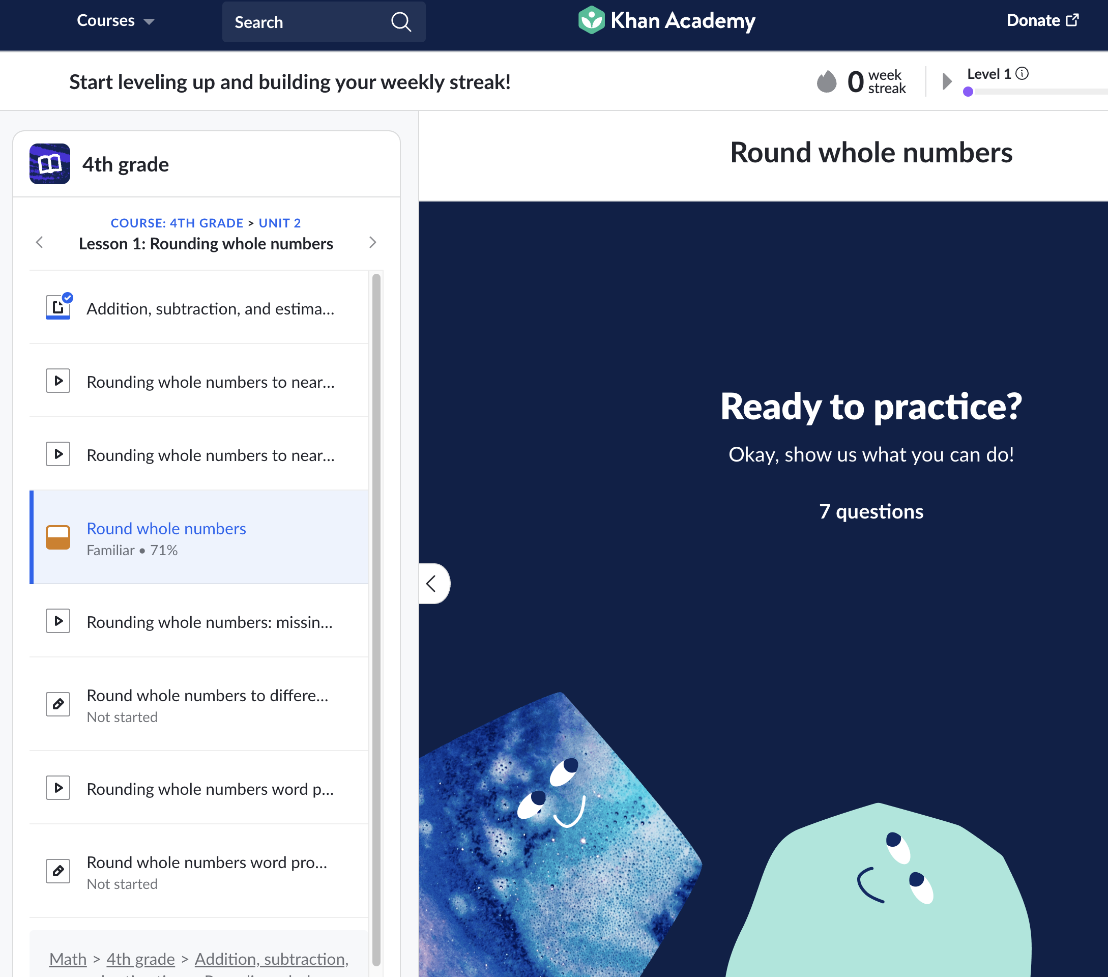Screen dimensions: 1108x977
Task: Click the lesson list vertical scrollbar
Action: (x=376, y=620)
